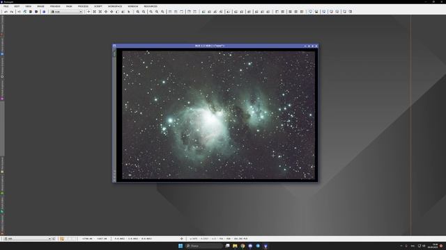Screen dimensions: 446x250
Task: Click the view selector tab beside the nebula image
Action: (x=114, y=53)
